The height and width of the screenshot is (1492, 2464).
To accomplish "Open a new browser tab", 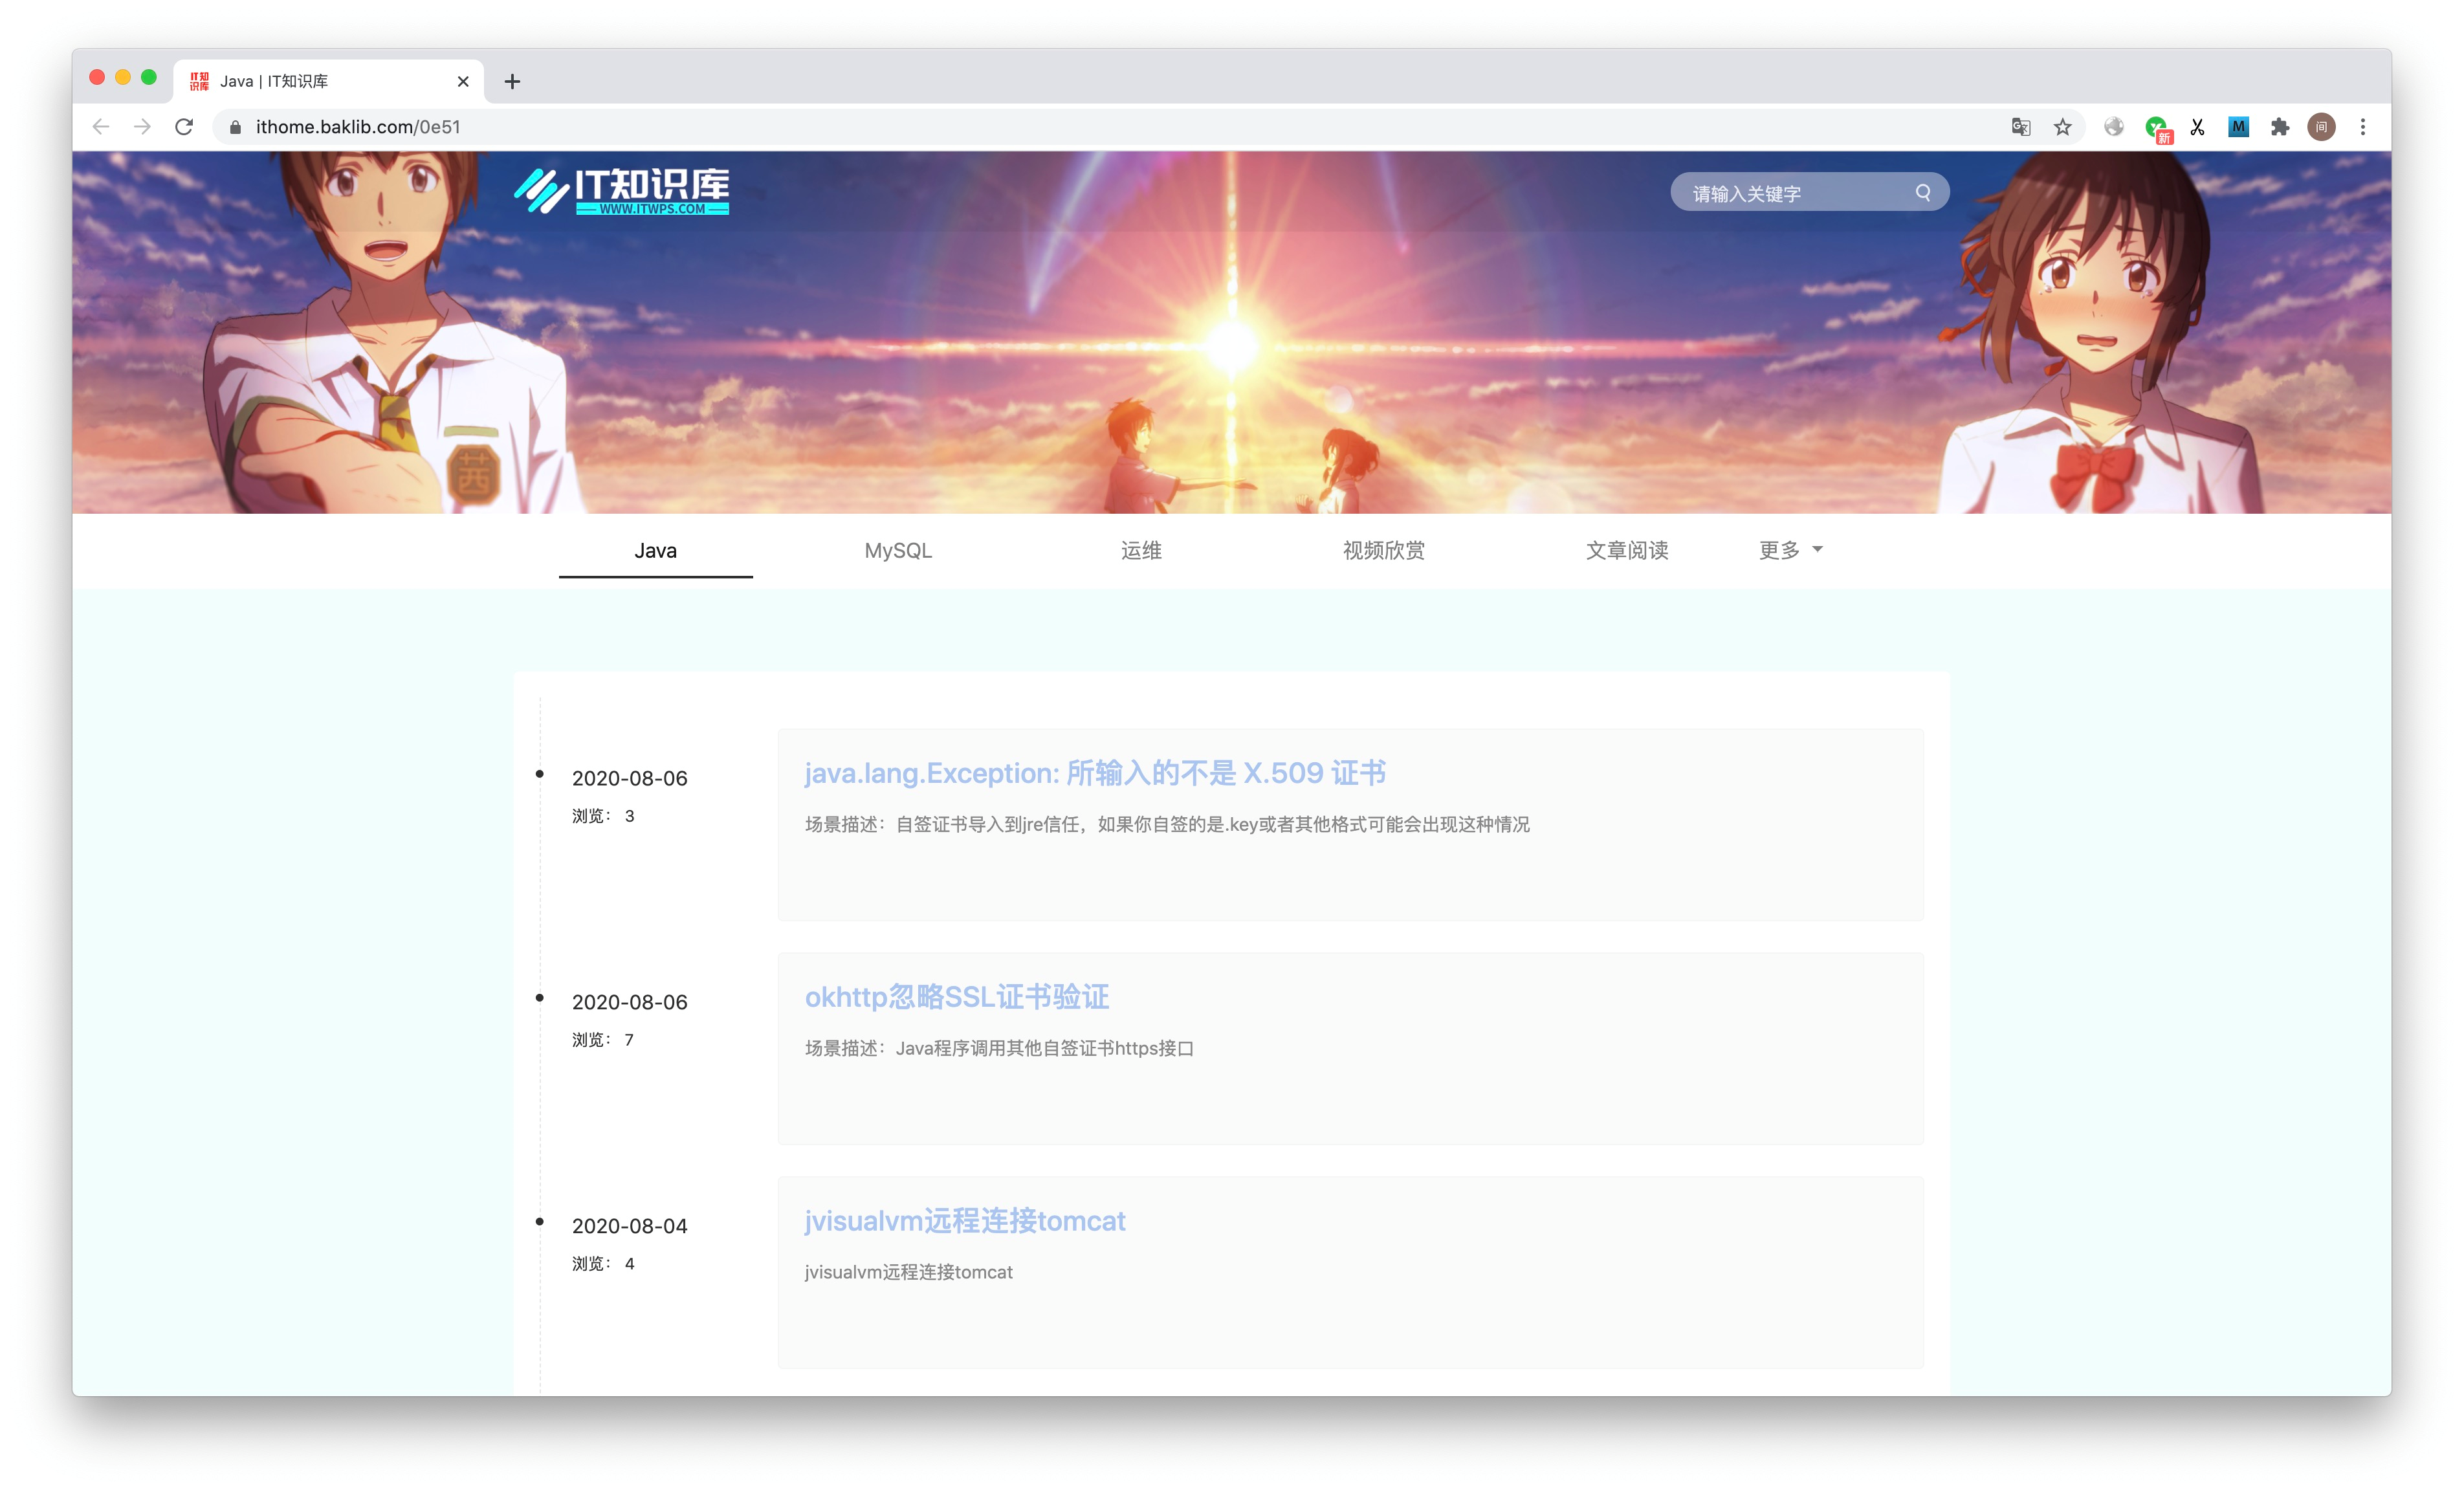I will tap(512, 82).
